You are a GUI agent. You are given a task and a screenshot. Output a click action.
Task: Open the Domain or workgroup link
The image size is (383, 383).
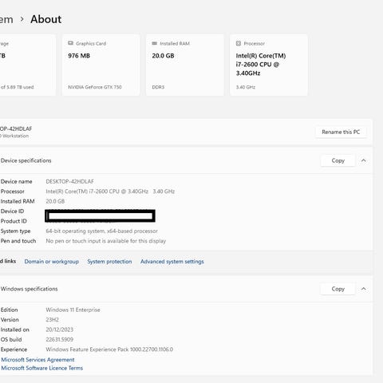52,262
